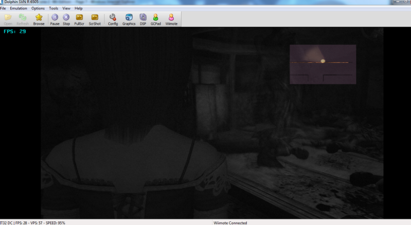Viewport: 411px width, 225px height.
Task: Switch to fullscreen with FullScr
Action: [79, 19]
